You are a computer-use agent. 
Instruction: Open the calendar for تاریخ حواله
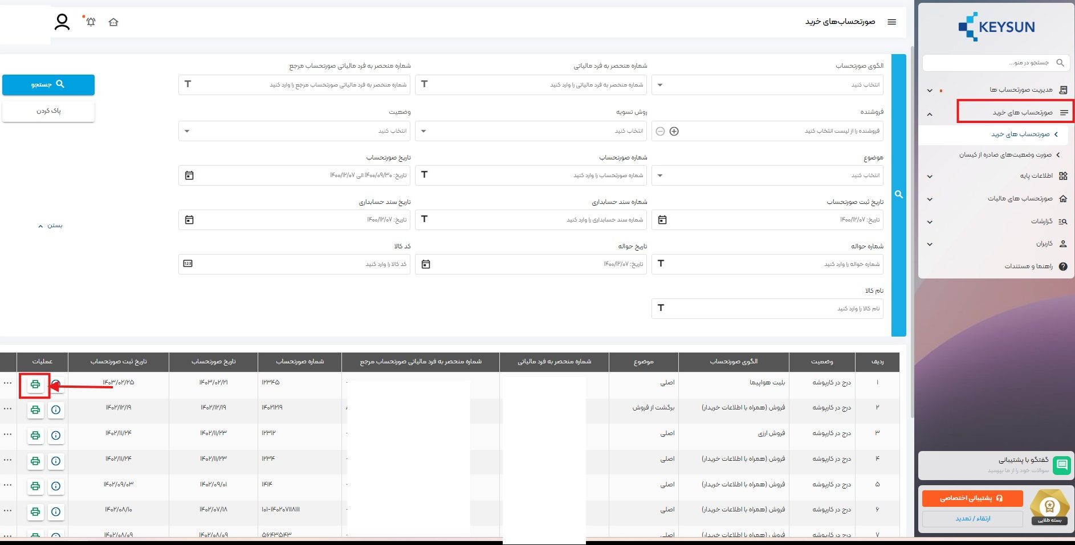[x=426, y=264]
